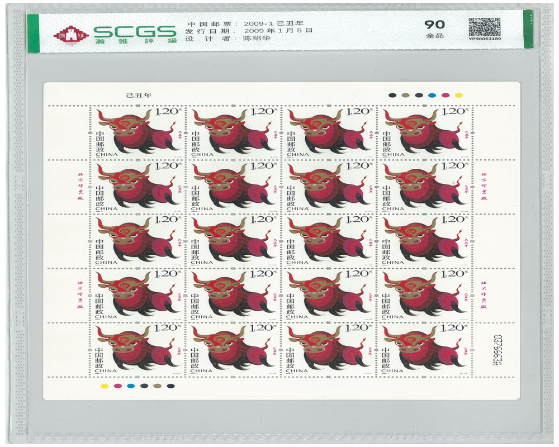Click the gold dot in the bottom color bar
The width and height of the screenshot is (559, 447).
point(158,386)
